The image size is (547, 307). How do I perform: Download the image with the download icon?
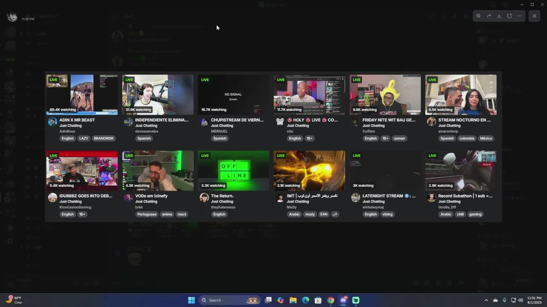click(x=499, y=16)
